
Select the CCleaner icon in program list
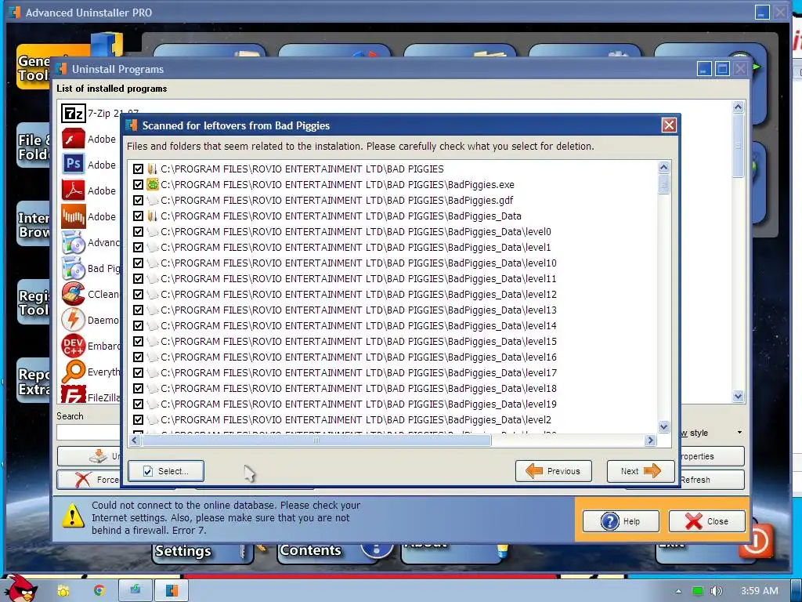[x=73, y=294]
